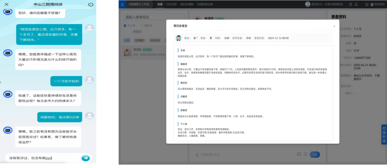Screen dimensions: 387x165
Task: Click the 过敏史 section heading
Action: [x=184, y=96]
